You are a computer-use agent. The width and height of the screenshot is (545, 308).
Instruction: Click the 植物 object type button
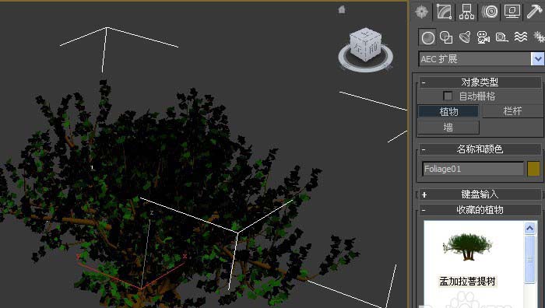pyautogui.click(x=448, y=111)
